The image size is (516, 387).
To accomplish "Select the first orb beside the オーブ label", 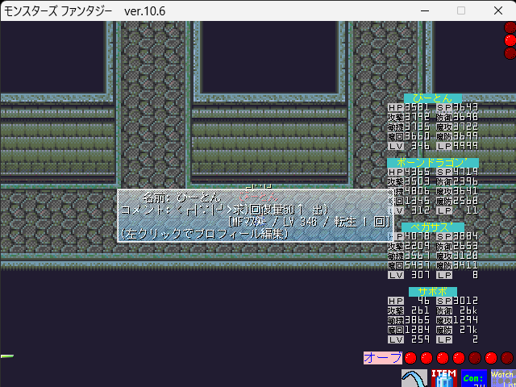I will 410,358.
